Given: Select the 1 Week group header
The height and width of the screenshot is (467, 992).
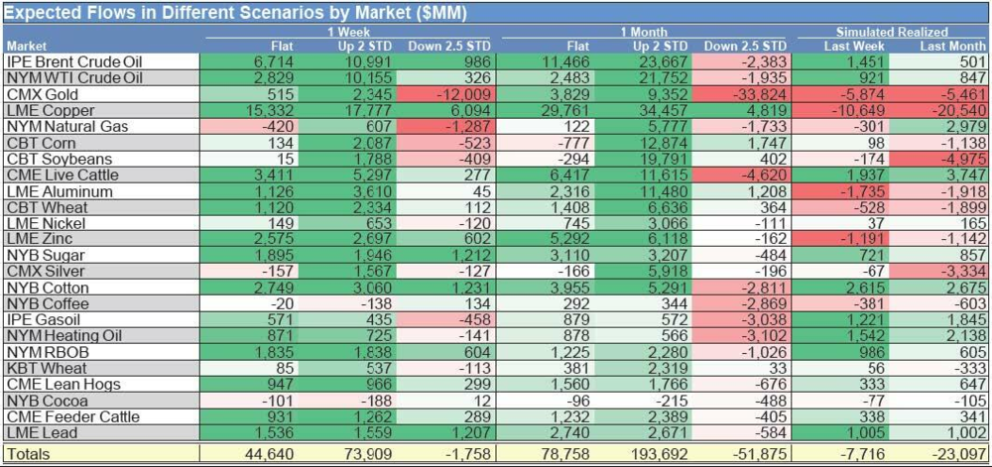Looking at the screenshot, I should click(350, 32).
